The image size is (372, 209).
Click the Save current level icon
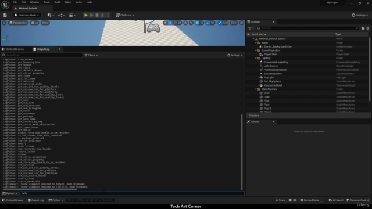pos(5,15)
